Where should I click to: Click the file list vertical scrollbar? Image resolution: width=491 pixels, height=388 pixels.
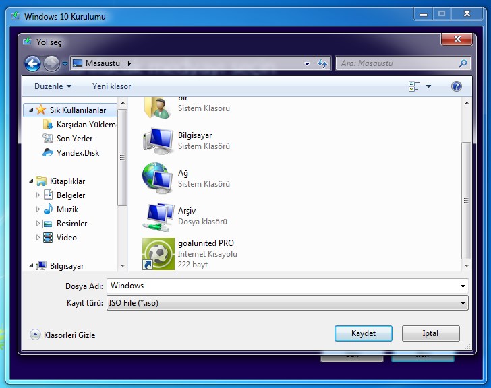[x=465, y=202]
